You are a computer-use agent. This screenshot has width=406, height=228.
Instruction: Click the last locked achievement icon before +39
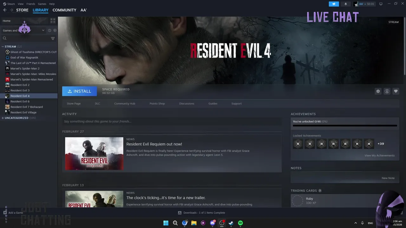(369, 144)
